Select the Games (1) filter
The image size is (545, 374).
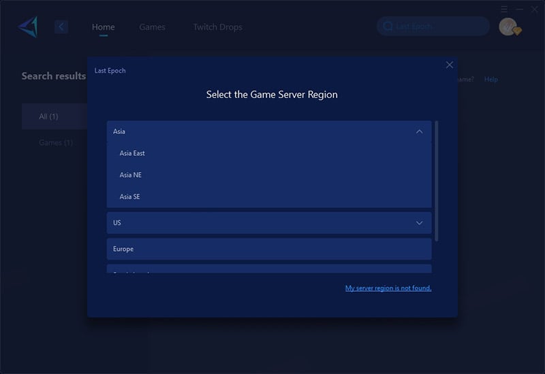[56, 143]
